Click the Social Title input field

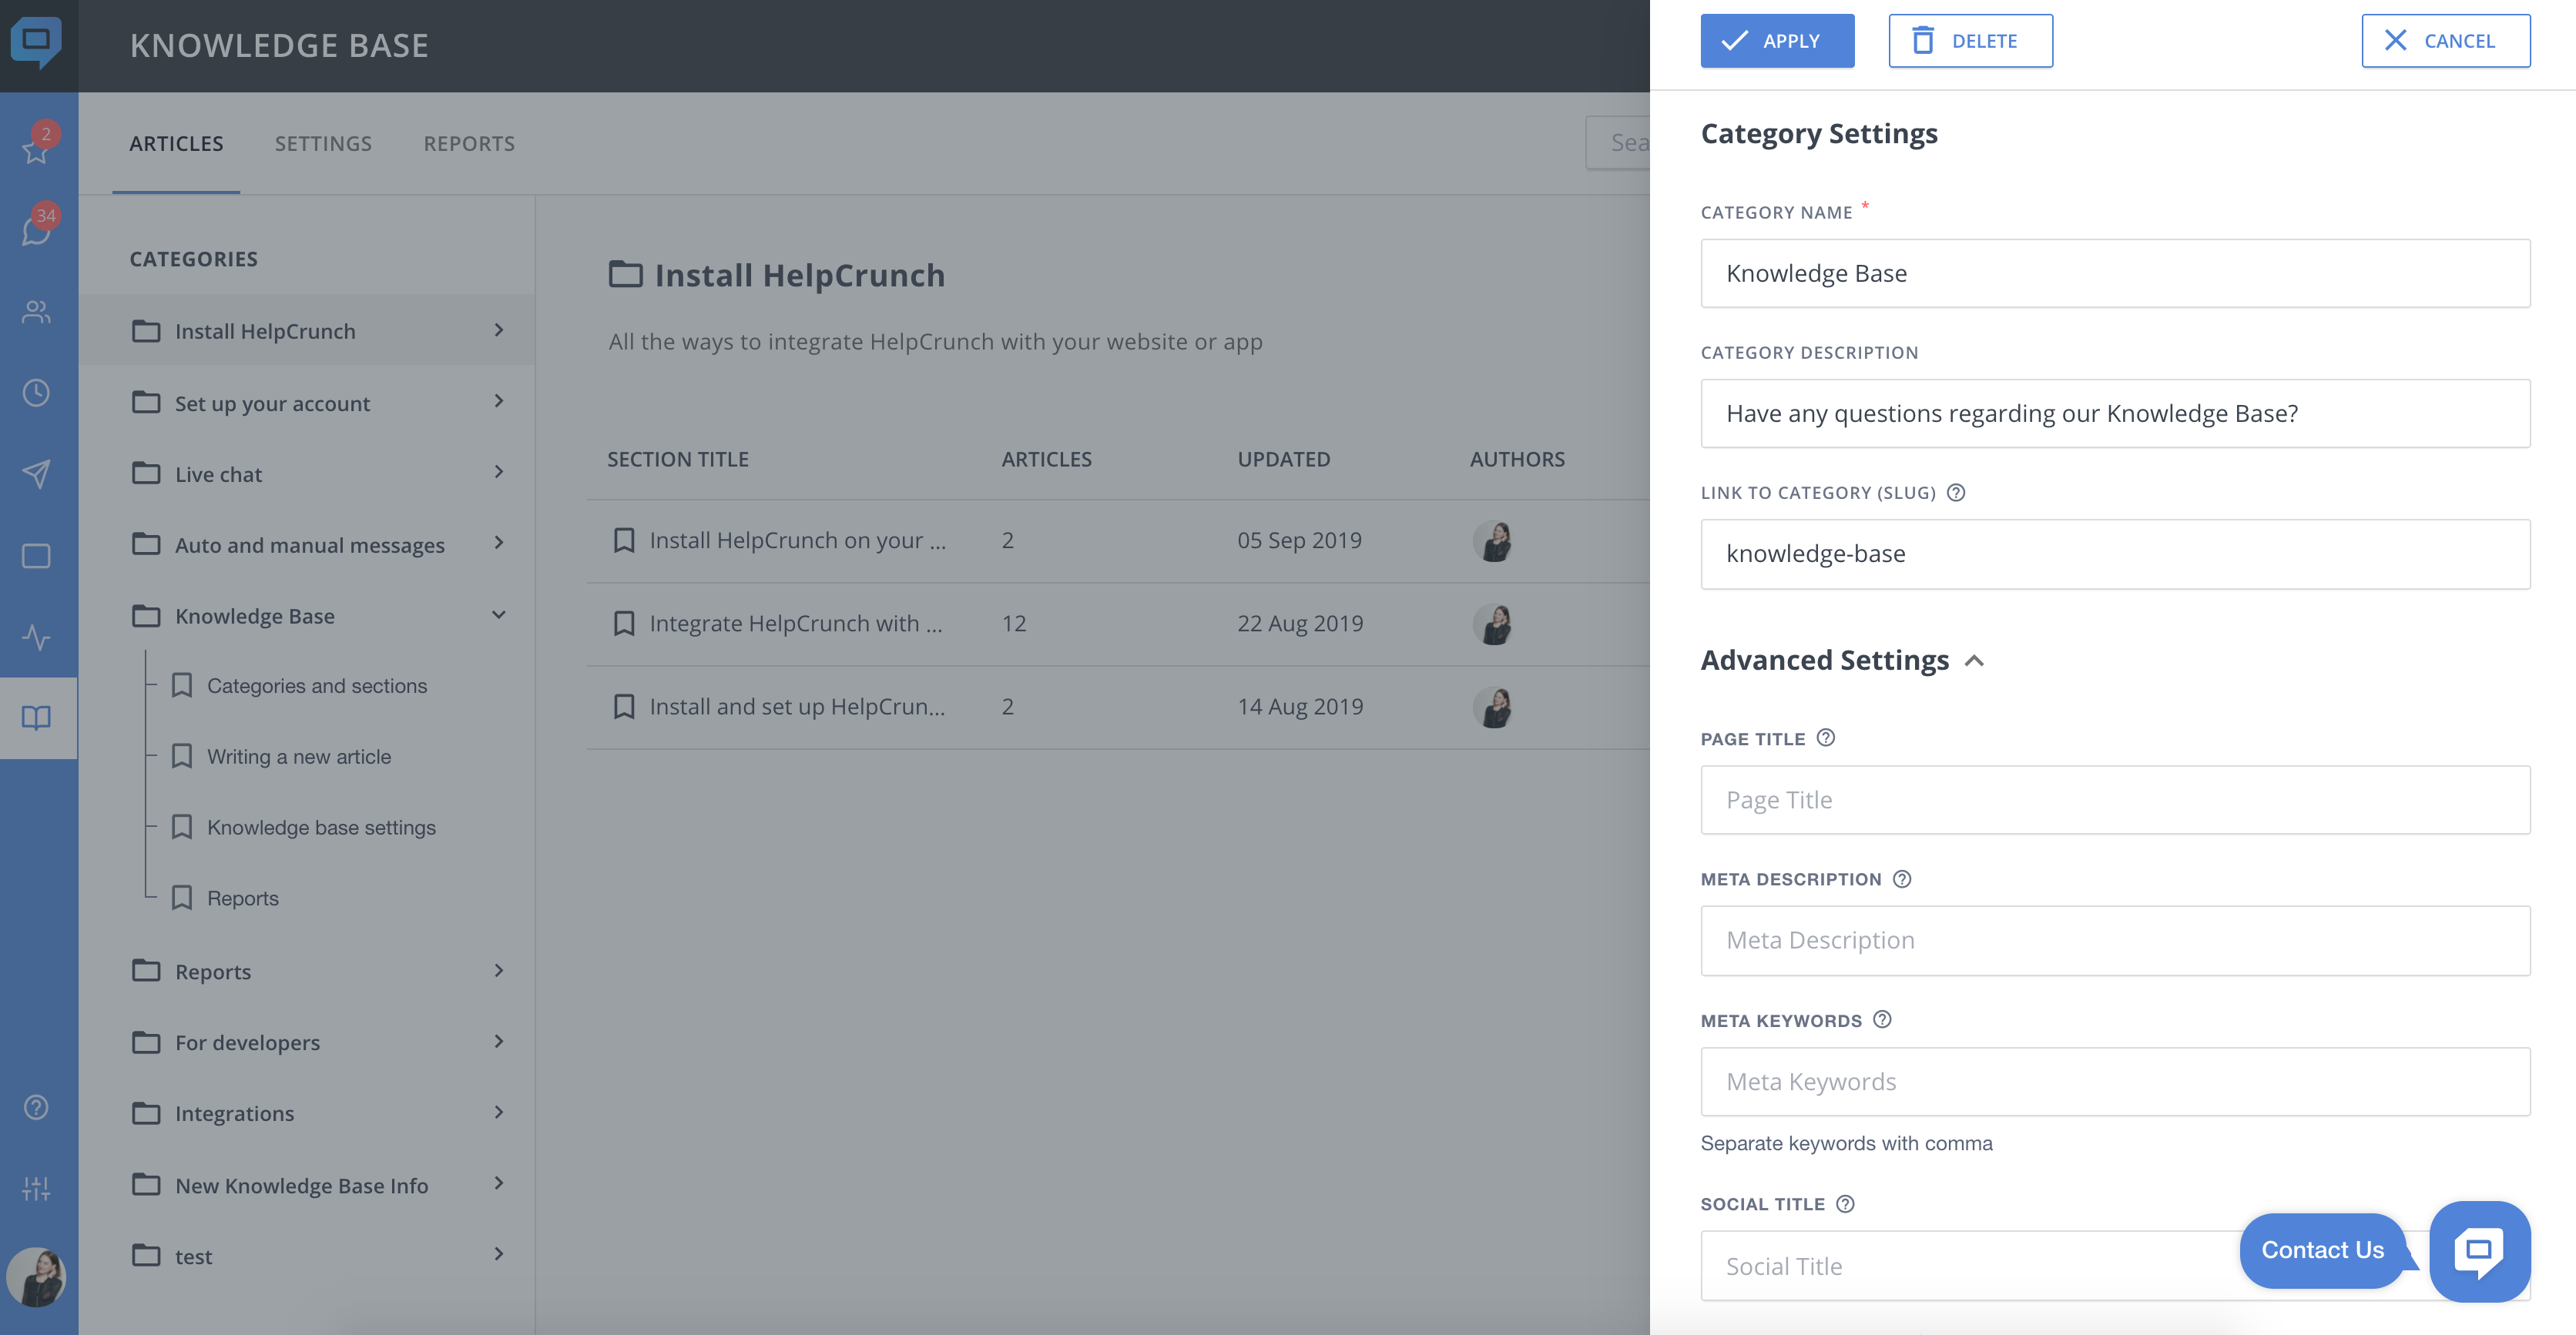click(1970, 1265)
